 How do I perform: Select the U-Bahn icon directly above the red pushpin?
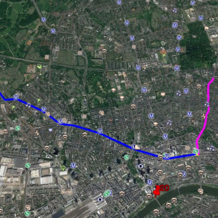pos(150,182)
